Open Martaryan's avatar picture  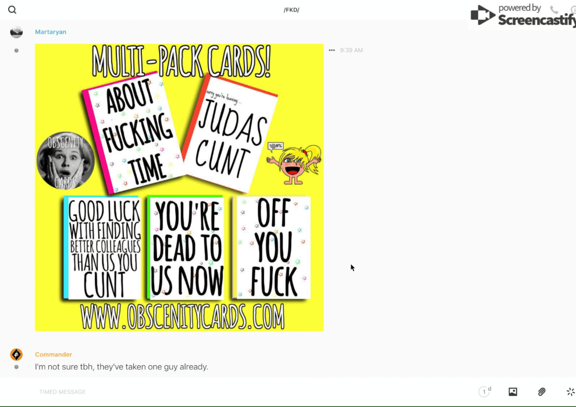click(x=16, y=32)
